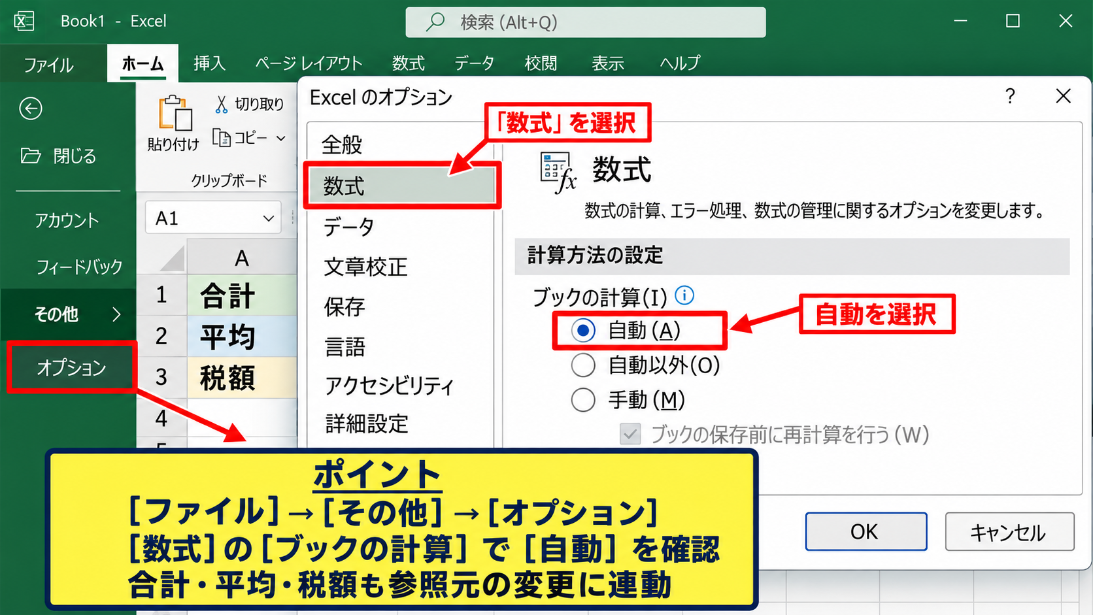Open the 表示 ribbon tab
Screen dimensions: 1093x615
point(608,63)
